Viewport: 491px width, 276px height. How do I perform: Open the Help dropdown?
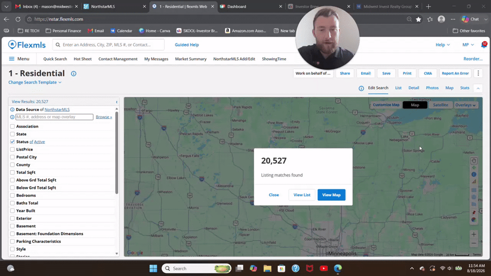click(443, 45)
